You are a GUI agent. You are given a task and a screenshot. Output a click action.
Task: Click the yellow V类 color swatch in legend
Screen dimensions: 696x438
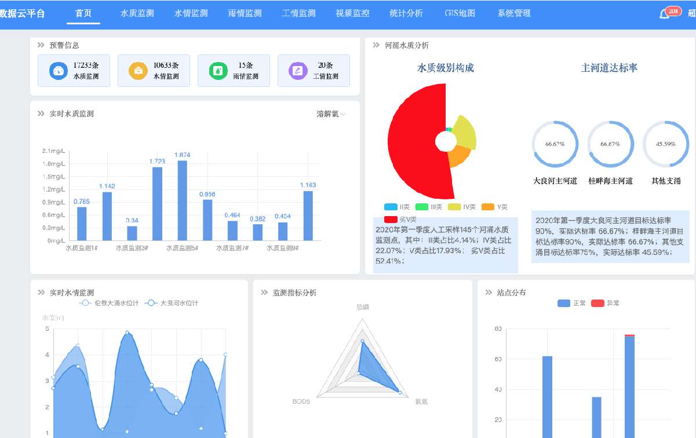coord(456,207)
